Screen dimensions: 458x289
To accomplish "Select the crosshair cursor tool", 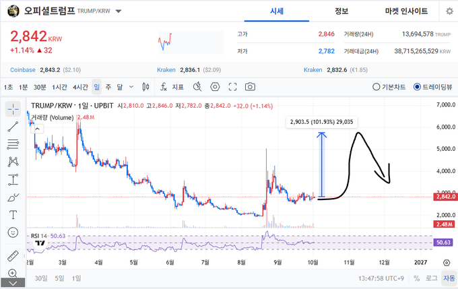I will (13, 109).
